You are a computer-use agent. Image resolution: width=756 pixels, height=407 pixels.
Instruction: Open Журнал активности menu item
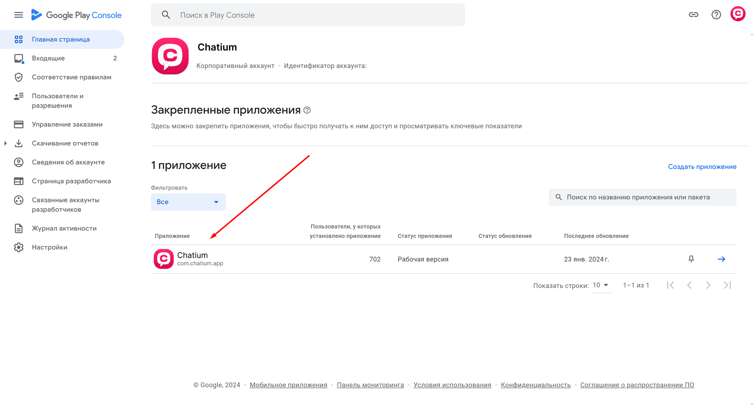tap(62, 228)
